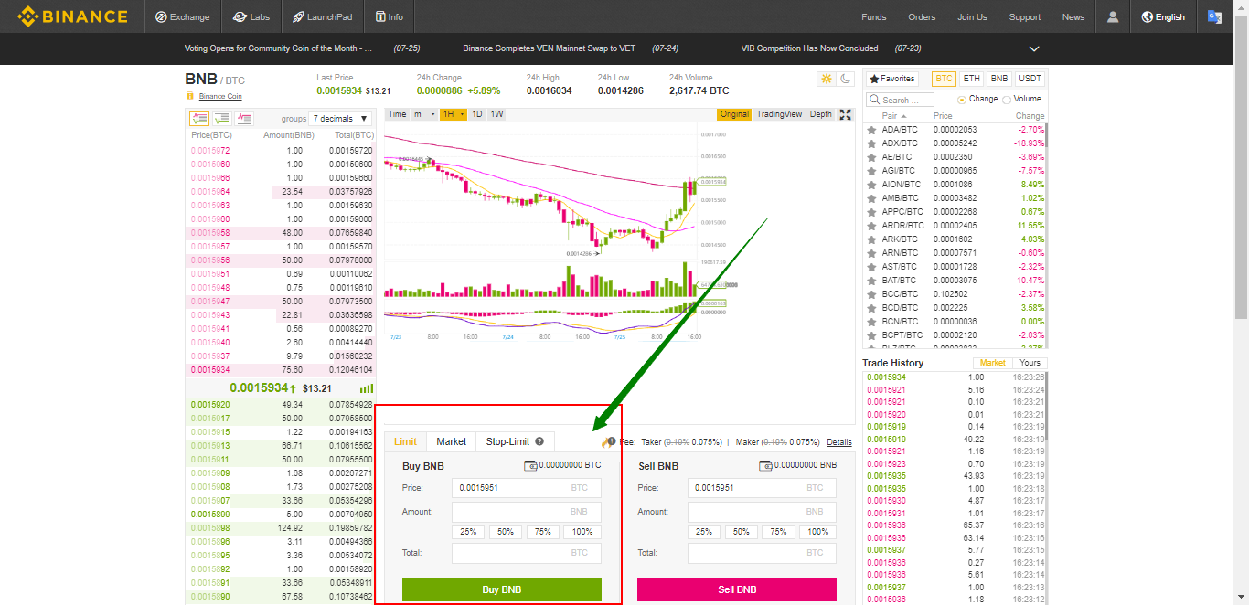The image size is (1249, 605).
Task: Select the Volume radio button
Action: point(1007,100)
